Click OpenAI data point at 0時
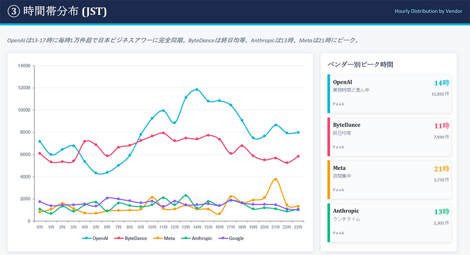This screenshot has width=470, height=255. (39, 141)
